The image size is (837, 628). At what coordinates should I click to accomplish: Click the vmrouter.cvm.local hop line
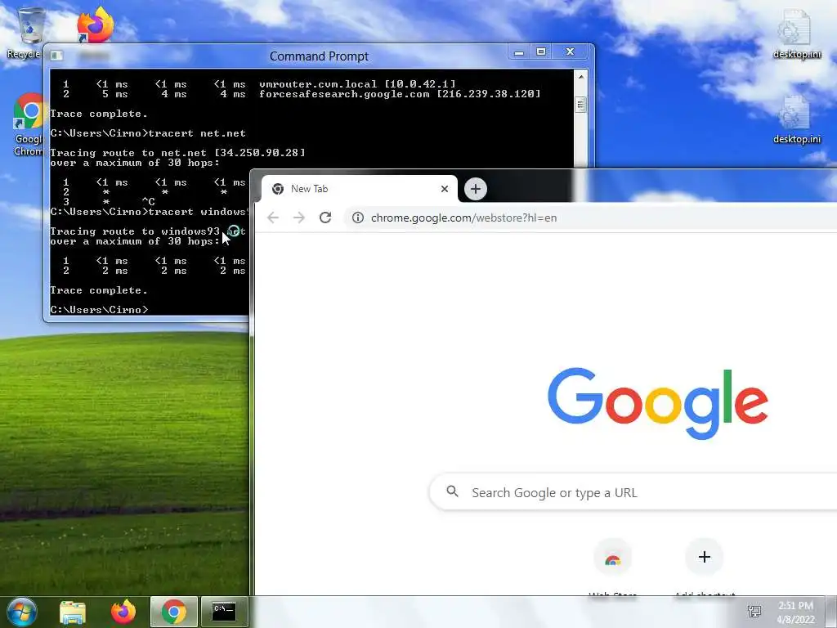pyautogui.click(x=259, y=84)
